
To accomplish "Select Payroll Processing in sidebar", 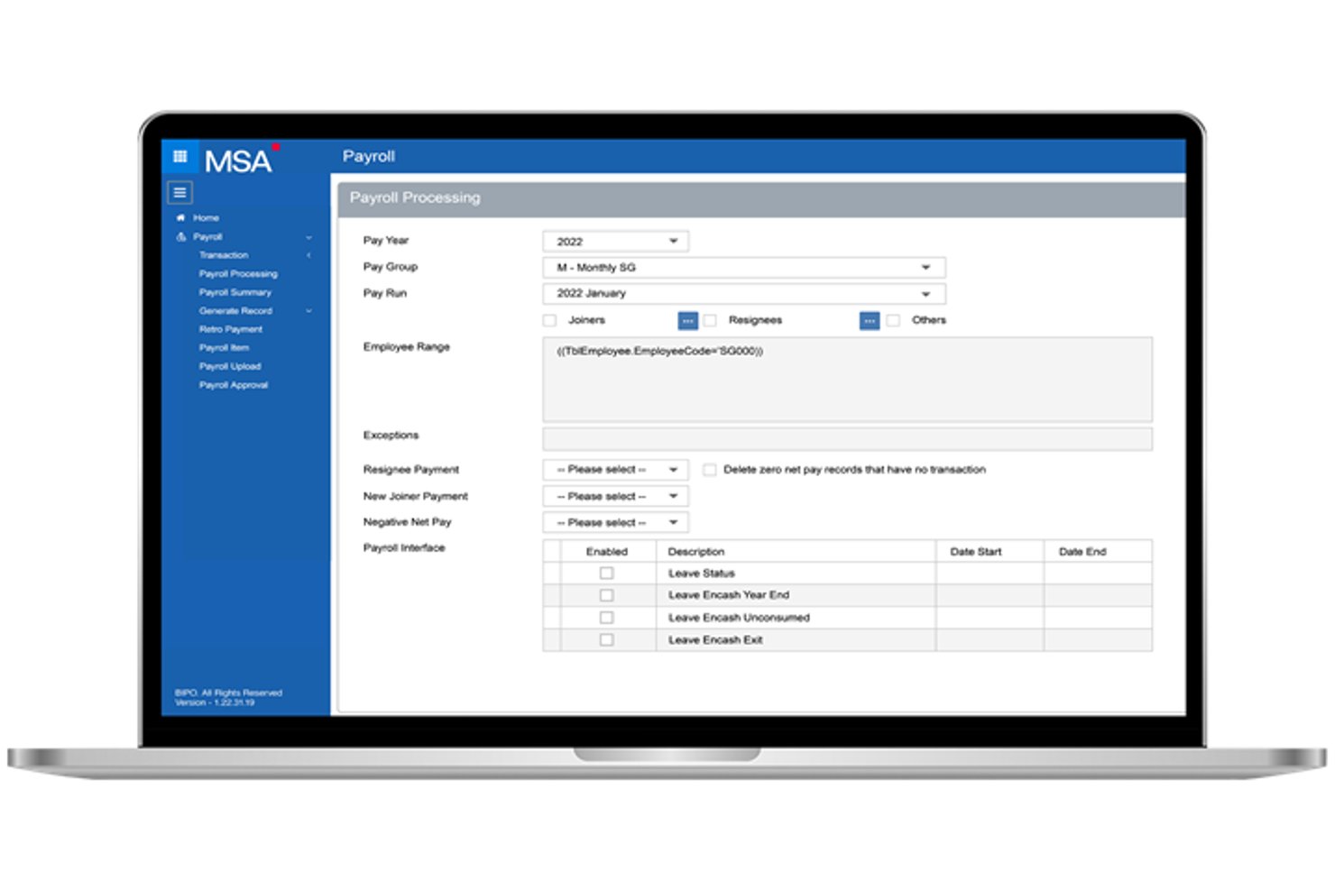I will tap(238, 274).
